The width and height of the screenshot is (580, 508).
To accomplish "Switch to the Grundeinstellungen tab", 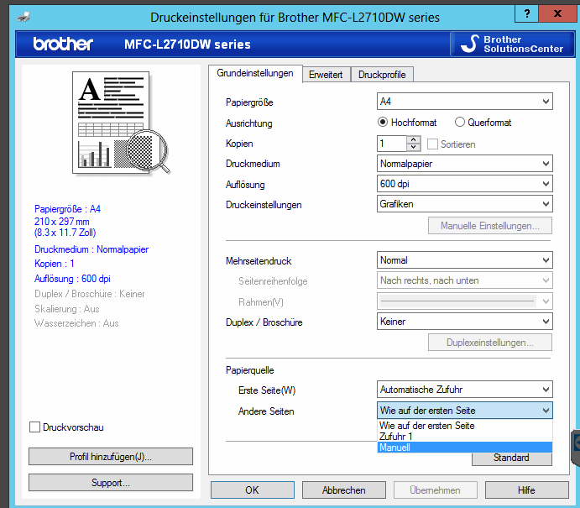I will tap(255, 73).
